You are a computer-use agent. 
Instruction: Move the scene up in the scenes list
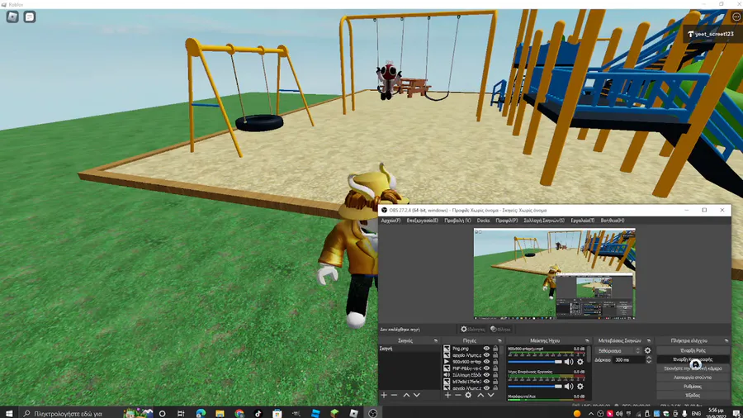click(x=406, y=395)
